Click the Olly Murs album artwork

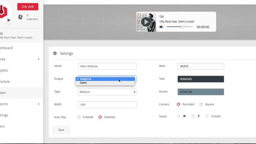pyautogui.click(x=146, y=22)
